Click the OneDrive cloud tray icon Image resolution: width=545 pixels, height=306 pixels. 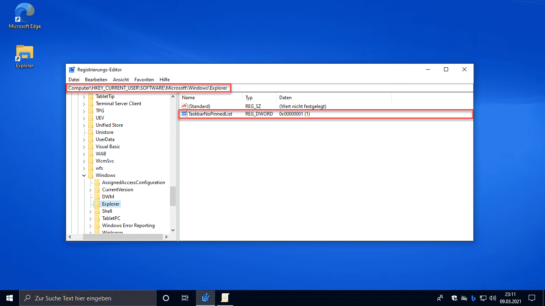tap(464, 298)
